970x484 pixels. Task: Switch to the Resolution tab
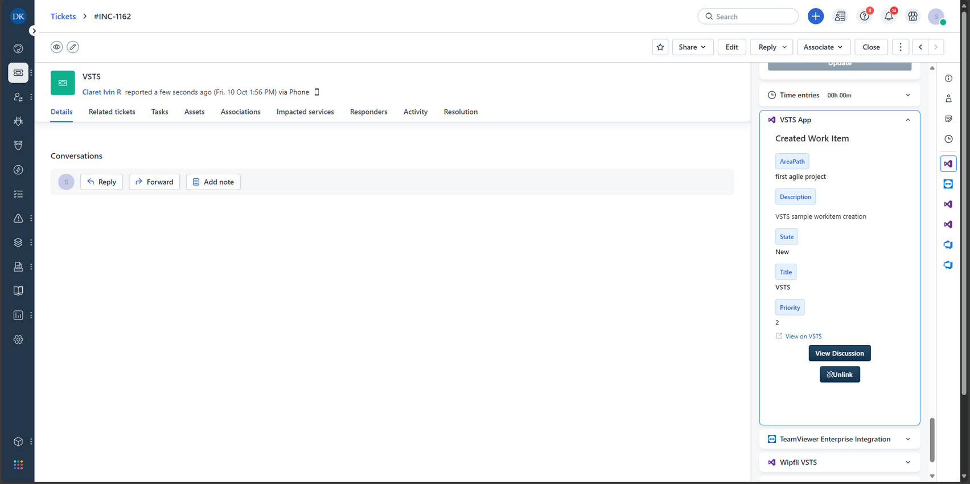click(x=461, y=112)
